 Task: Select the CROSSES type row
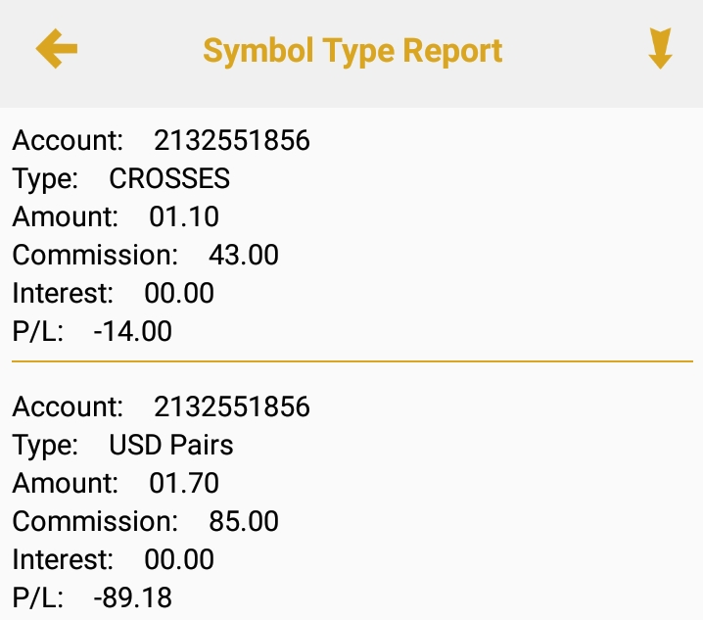click(169, 178)
